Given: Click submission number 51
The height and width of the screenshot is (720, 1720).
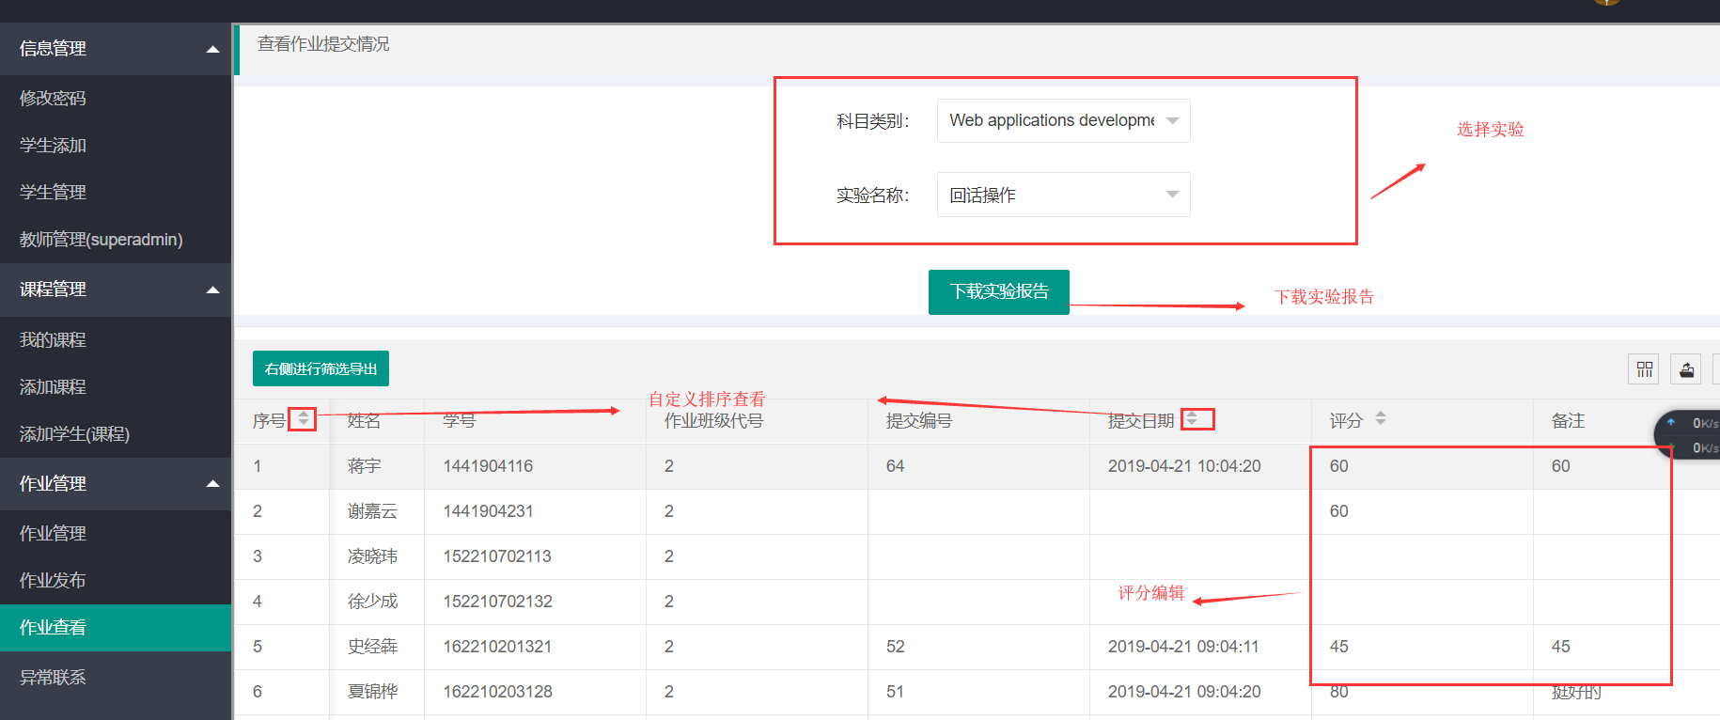Looking at the screenshot, I should tap(895, 692).
